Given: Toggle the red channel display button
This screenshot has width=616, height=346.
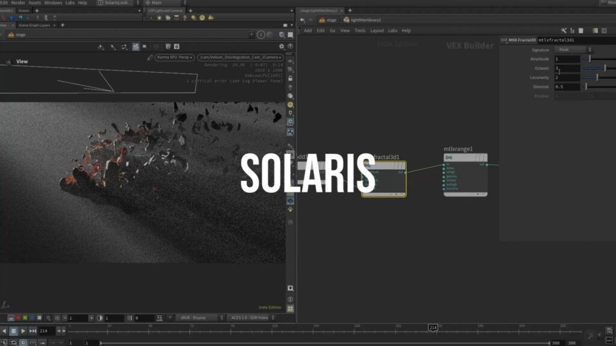Looking at the screenshot, I should 18,318.
